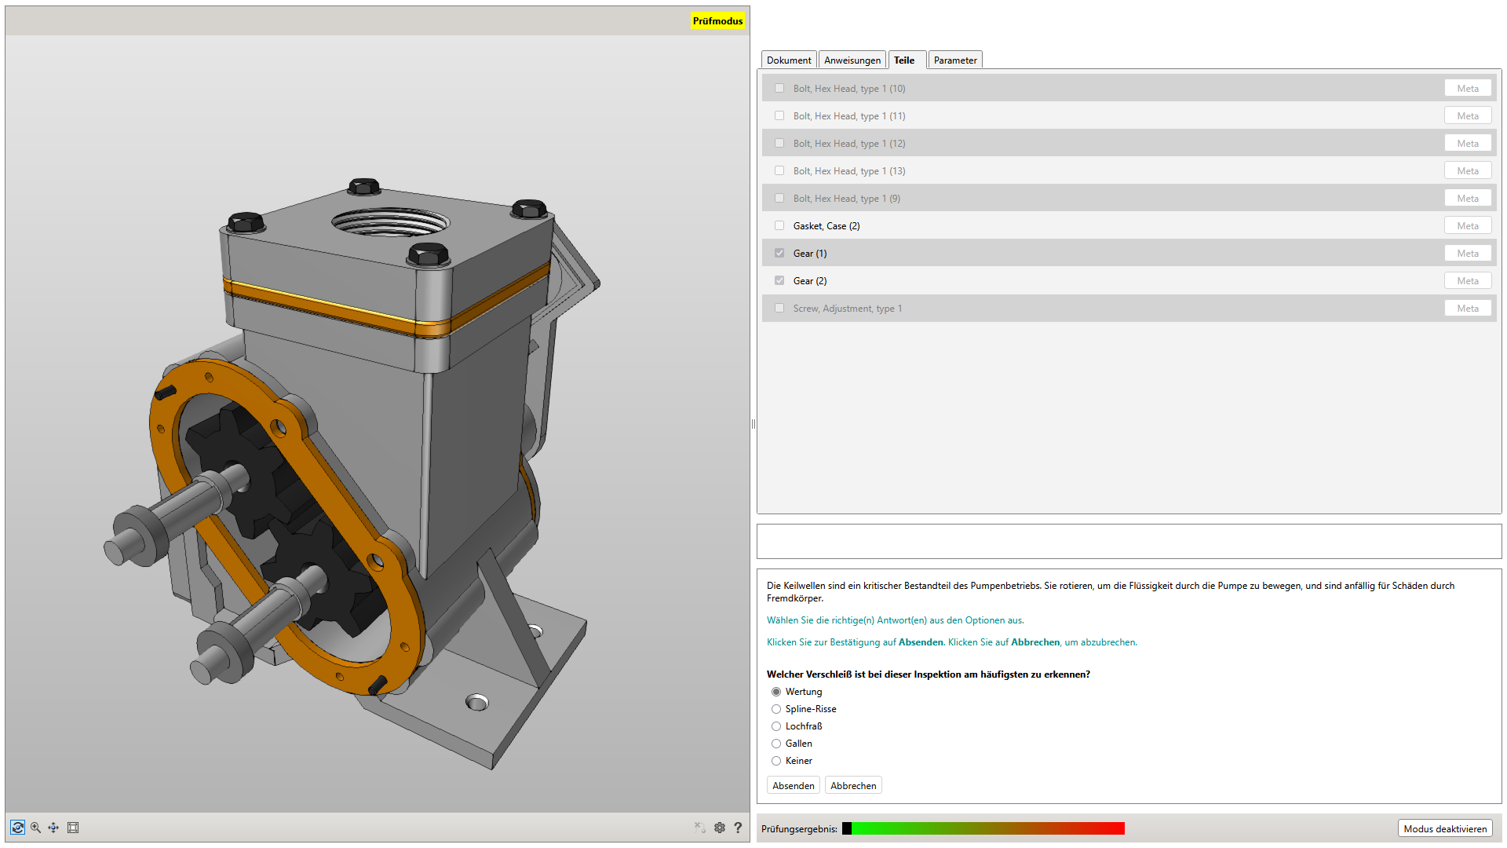1507x848 pixels.
Task: Click the yellow Prüfmodus indicator
Action: (717, 21)
